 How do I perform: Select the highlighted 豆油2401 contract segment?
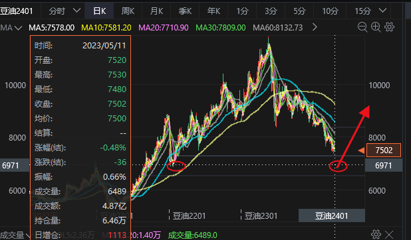point(332,215)
